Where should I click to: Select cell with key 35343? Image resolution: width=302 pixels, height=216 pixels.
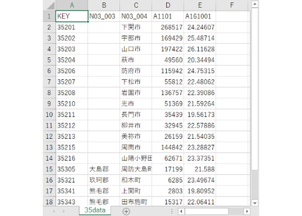click(72, 202)
